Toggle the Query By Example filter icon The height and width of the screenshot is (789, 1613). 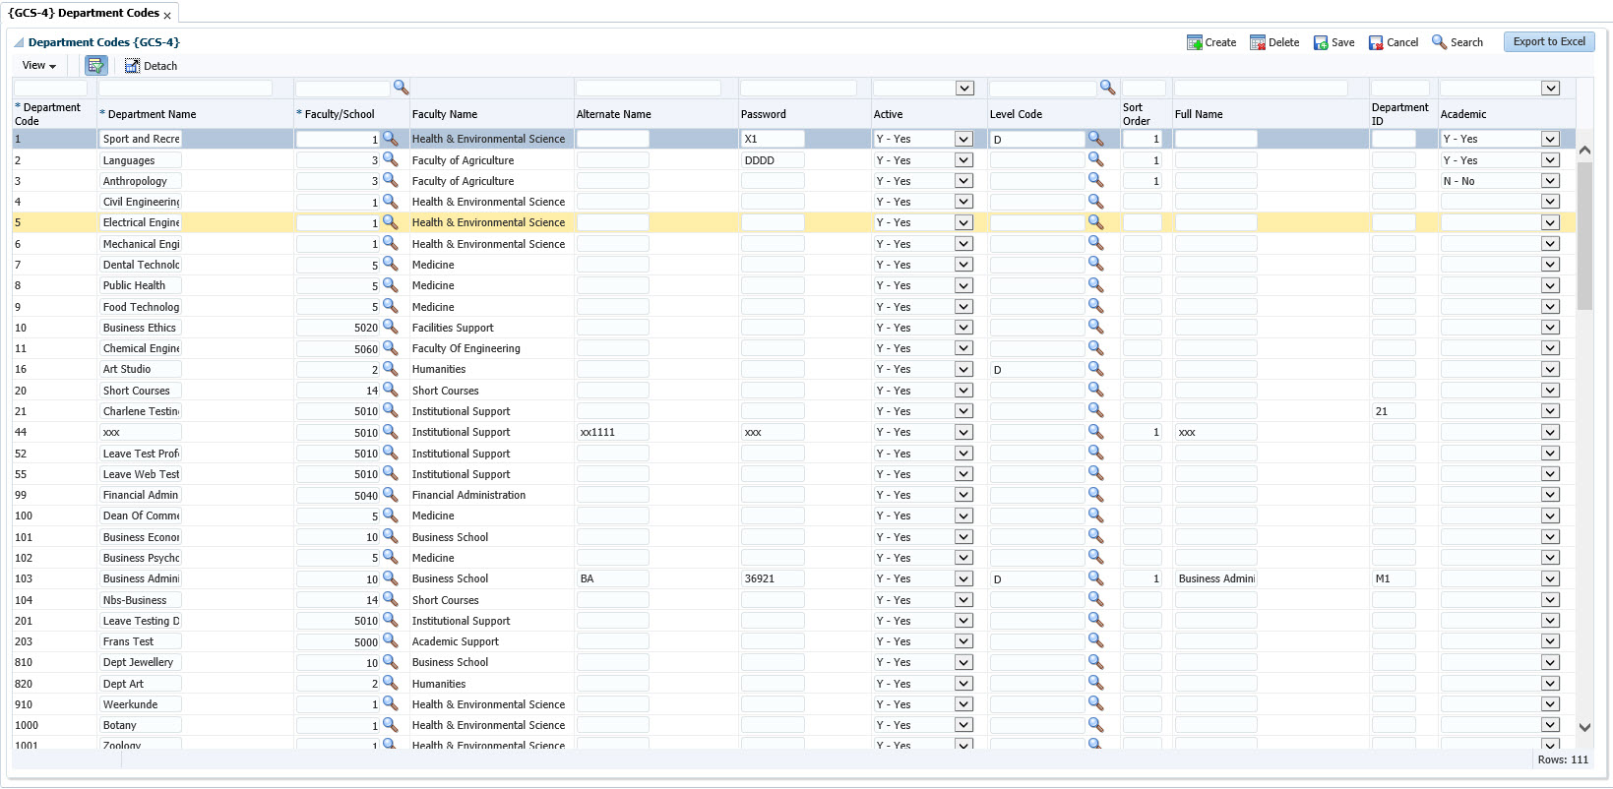95,66
